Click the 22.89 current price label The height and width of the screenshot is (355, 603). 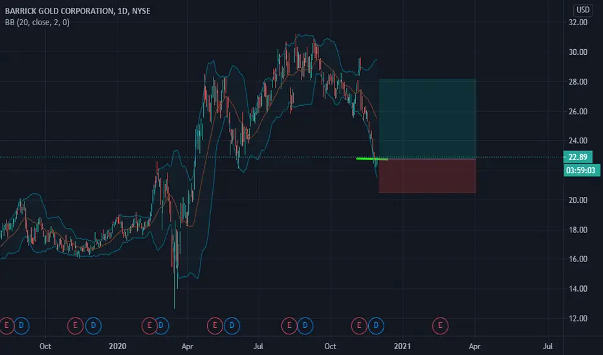(578, 157)
